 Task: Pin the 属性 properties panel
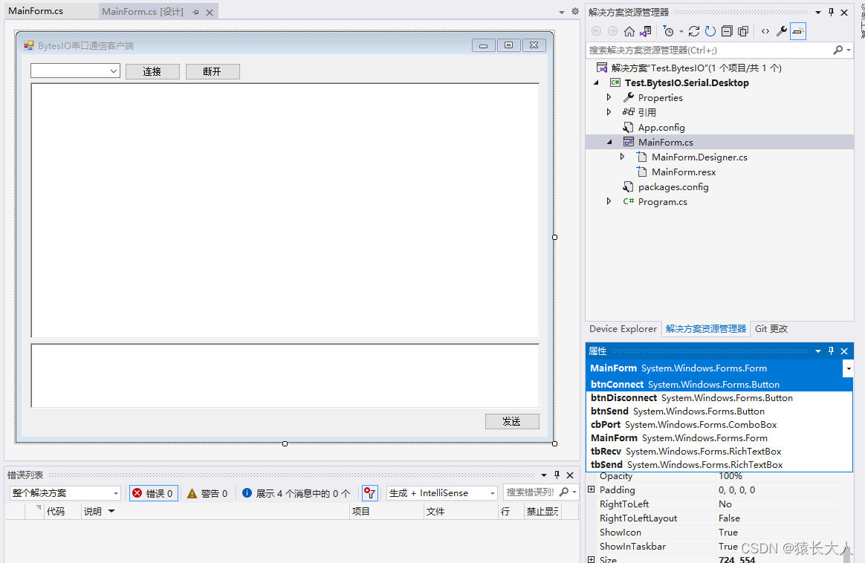click(832, 351)
